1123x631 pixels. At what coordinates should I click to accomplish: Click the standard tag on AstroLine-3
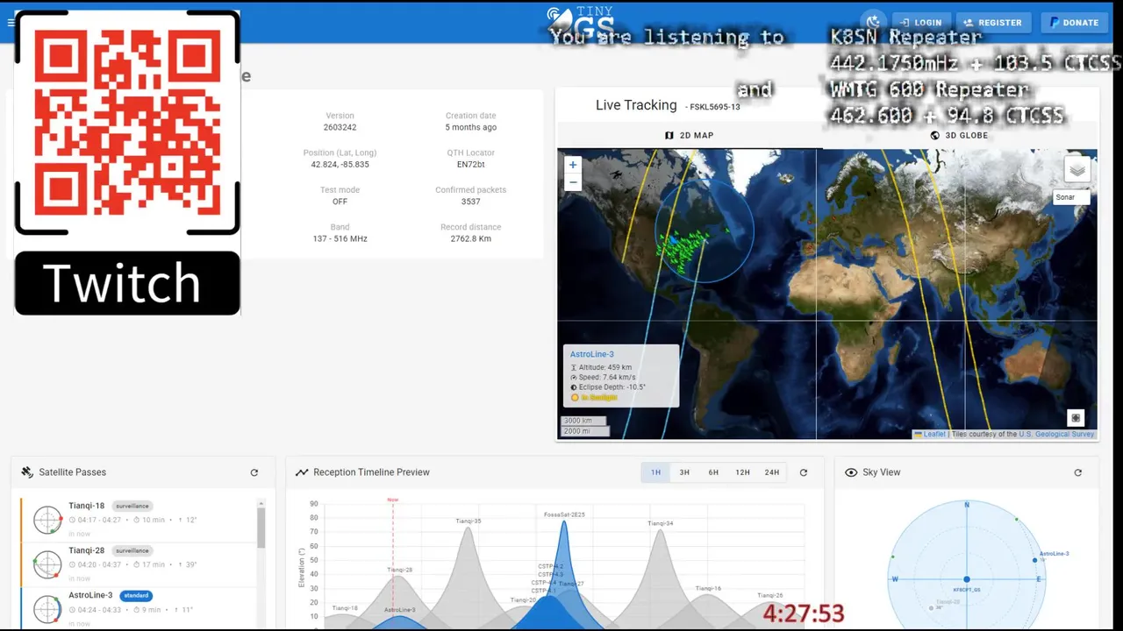[x=136, y=595]
